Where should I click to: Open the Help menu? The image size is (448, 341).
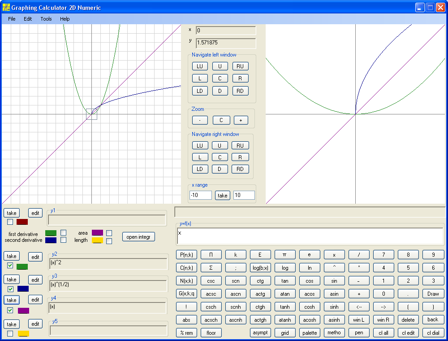[65, 19]
